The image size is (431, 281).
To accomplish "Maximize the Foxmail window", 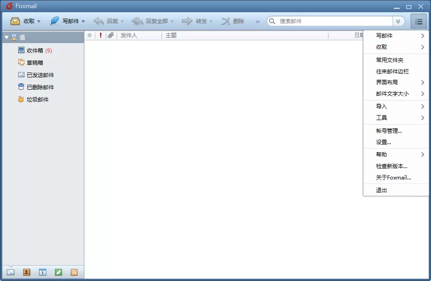I will [x=409, y=7].
